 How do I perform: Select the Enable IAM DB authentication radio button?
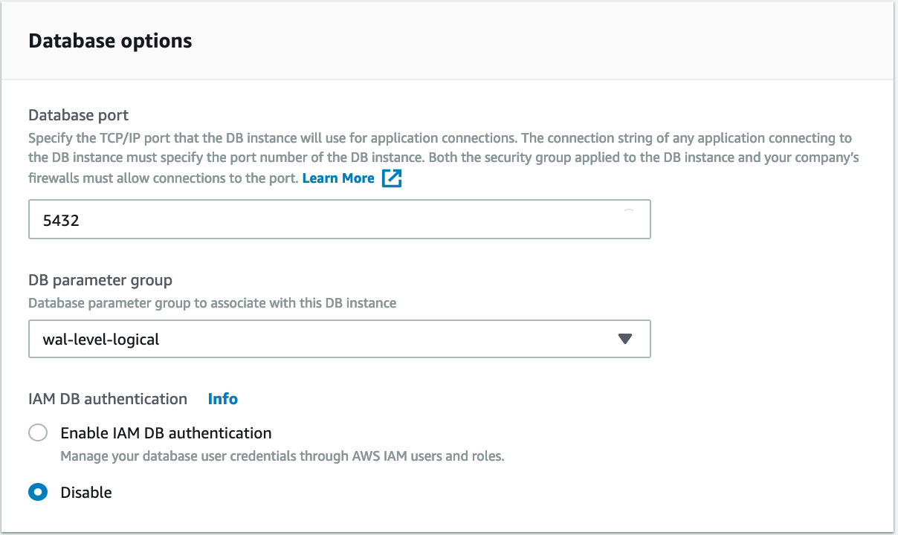[x=38, y=432]
